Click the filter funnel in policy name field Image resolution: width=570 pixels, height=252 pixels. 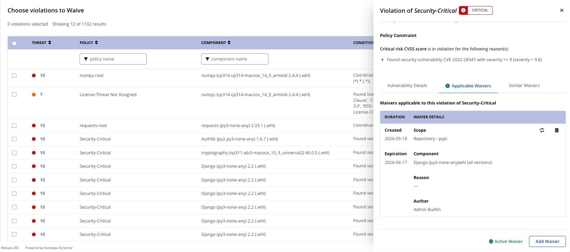pyautogui.click(x=86, y=59)
